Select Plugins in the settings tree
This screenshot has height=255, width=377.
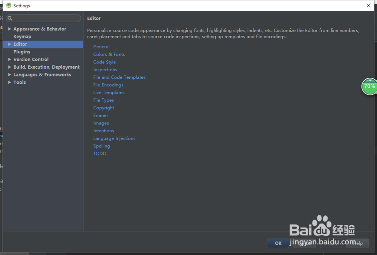coord(21,52)
